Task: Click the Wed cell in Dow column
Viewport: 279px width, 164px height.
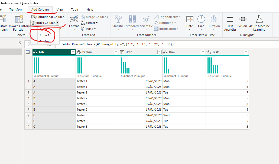Action: tap(184, 115)
